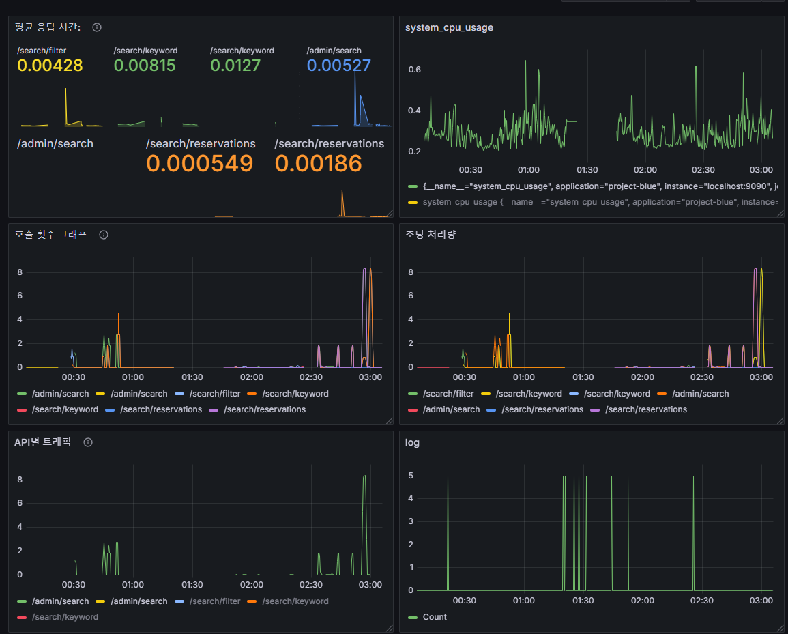
Task: Grab resize handle of 평균 응답 시간 panel
Action: pyautogui.click(x=390, y=214)
